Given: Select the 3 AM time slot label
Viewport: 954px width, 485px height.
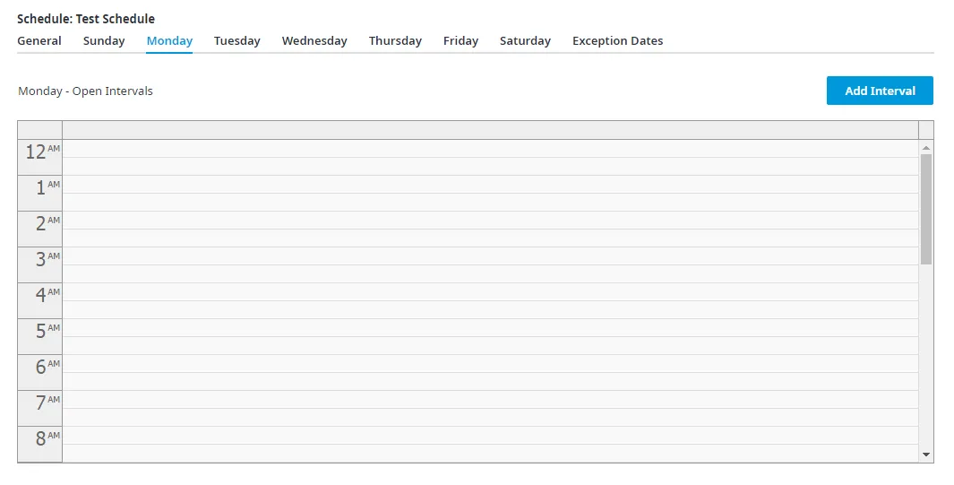Looking at the screenshot, I should click(40, 265).
